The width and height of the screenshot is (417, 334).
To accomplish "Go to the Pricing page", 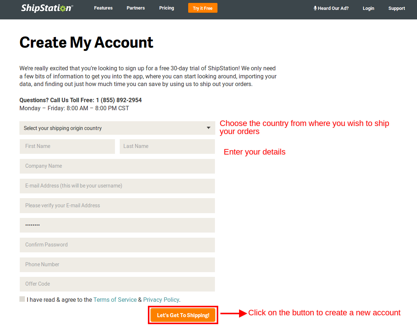I will tap(167, 8).
